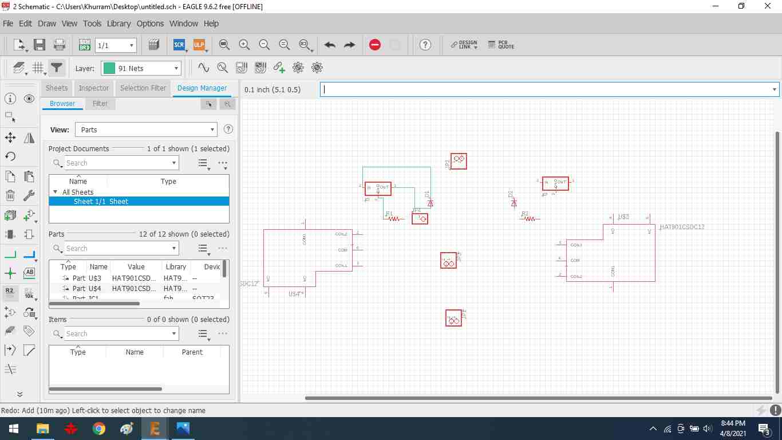Open Google Chrome from the taskbar
782x440 pixels.
tap(98, 429)
